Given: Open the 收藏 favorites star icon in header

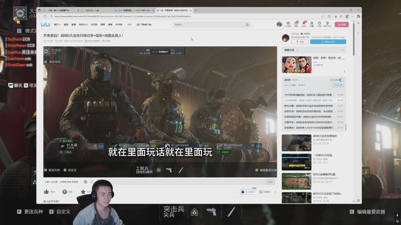Looking at the screenshot, I should click(x=311, y=24).
